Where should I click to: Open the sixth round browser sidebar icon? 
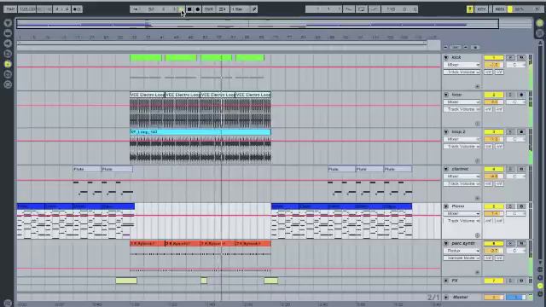8,74
